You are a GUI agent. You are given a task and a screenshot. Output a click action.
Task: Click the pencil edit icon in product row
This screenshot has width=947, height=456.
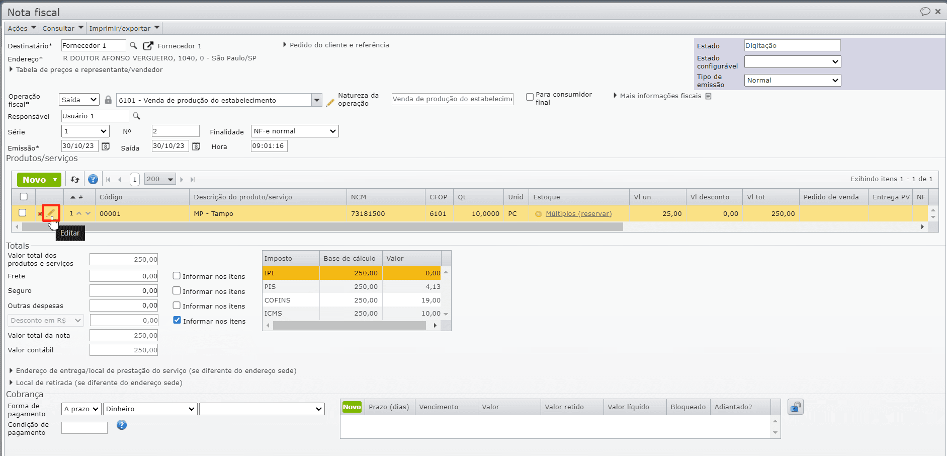tap(51, 213)
